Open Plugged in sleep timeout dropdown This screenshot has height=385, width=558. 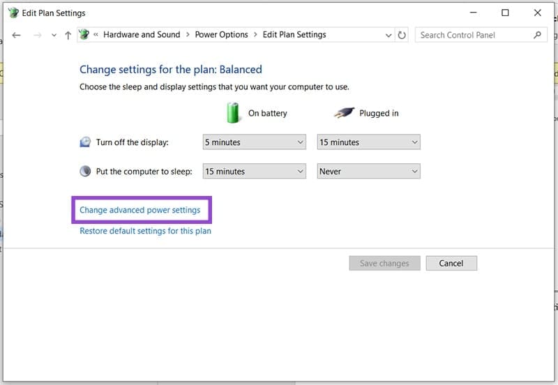[x=369, y=171]
